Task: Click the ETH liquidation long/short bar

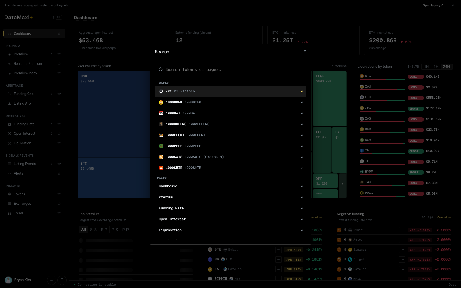Action: [383, 101]
